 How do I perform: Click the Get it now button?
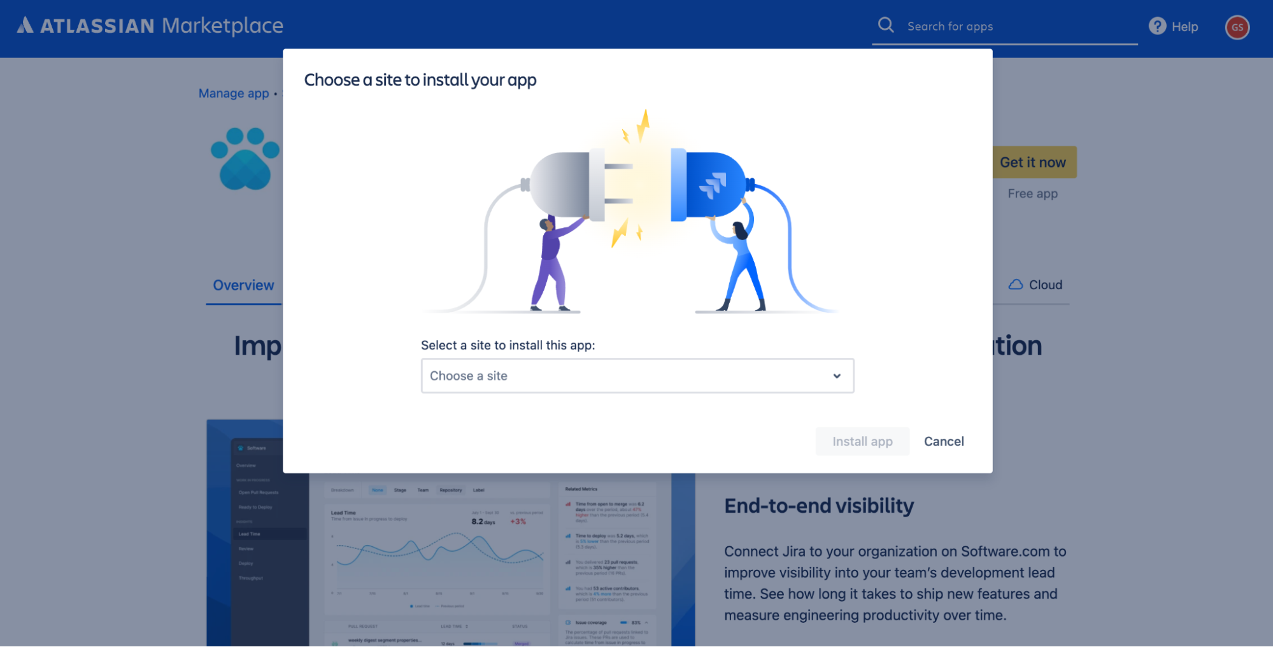[1032, 162]
